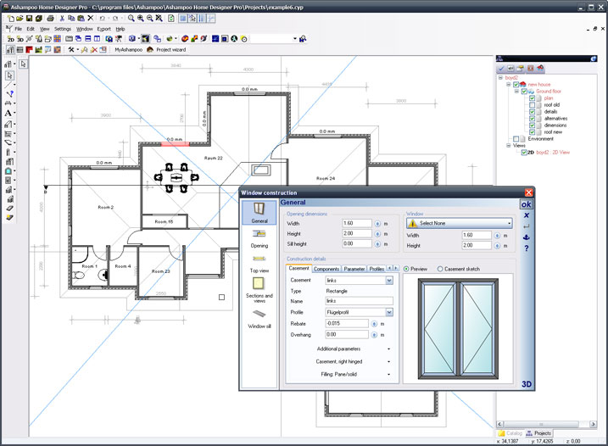Click the question mark help icon in dialog
608x446 pixels.
[x=527, y=248]
